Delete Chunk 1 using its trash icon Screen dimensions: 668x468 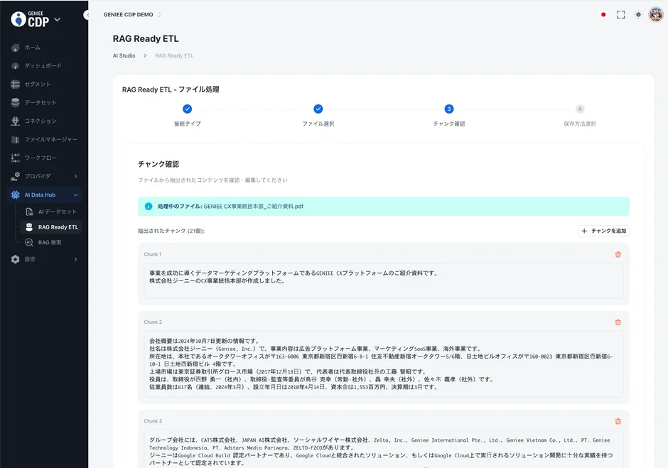pyautogui.click(x=619, y=254)
